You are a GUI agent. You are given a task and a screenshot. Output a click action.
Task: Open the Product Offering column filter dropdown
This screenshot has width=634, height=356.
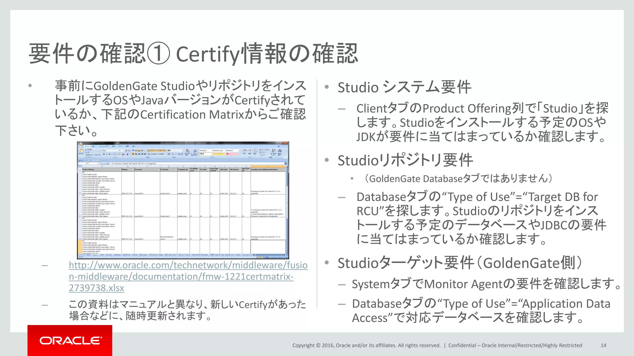pyautogui.click(x=120, y=170)
